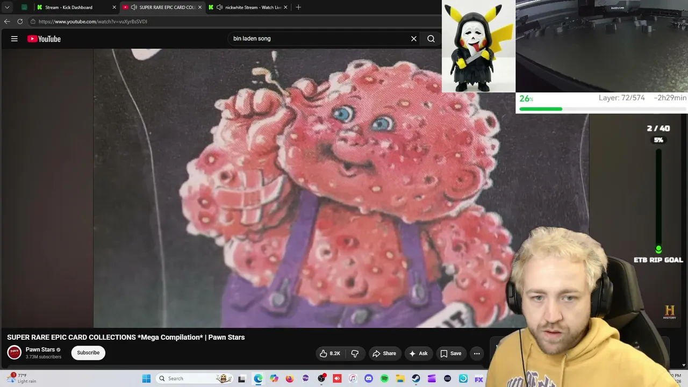Open OBS Studio with red notification badge
The height and width of the screenshot is (387, 688).
click(321, 378)
